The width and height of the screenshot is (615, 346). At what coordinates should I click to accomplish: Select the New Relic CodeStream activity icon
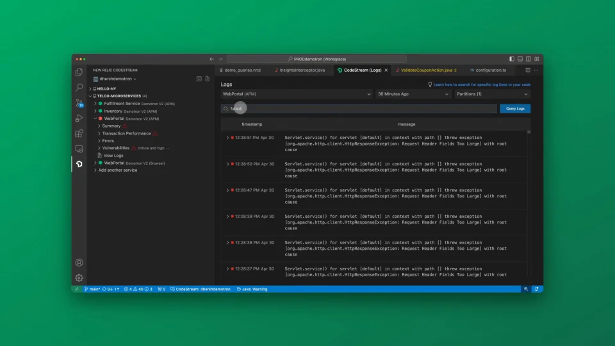tap(79, 164)
